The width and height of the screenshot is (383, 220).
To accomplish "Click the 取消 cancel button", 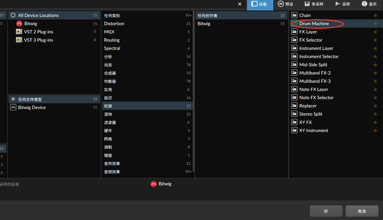I will click(362, 211).
